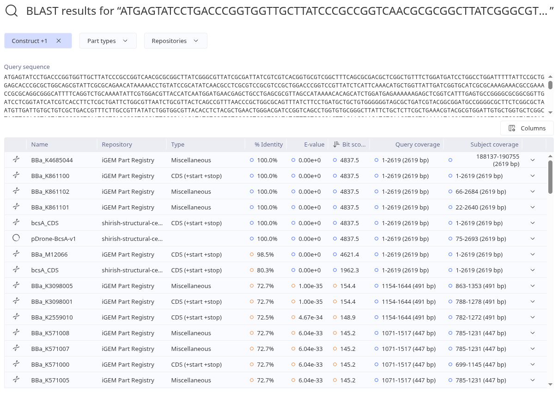
Task: Open the Columns chooser
Action: 527,128
